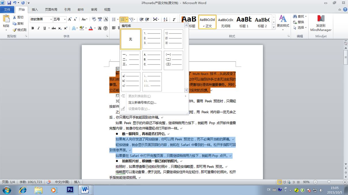Viewport: 348px width, 195px height.
Task: Click the font color red A button
Action: 91,28
